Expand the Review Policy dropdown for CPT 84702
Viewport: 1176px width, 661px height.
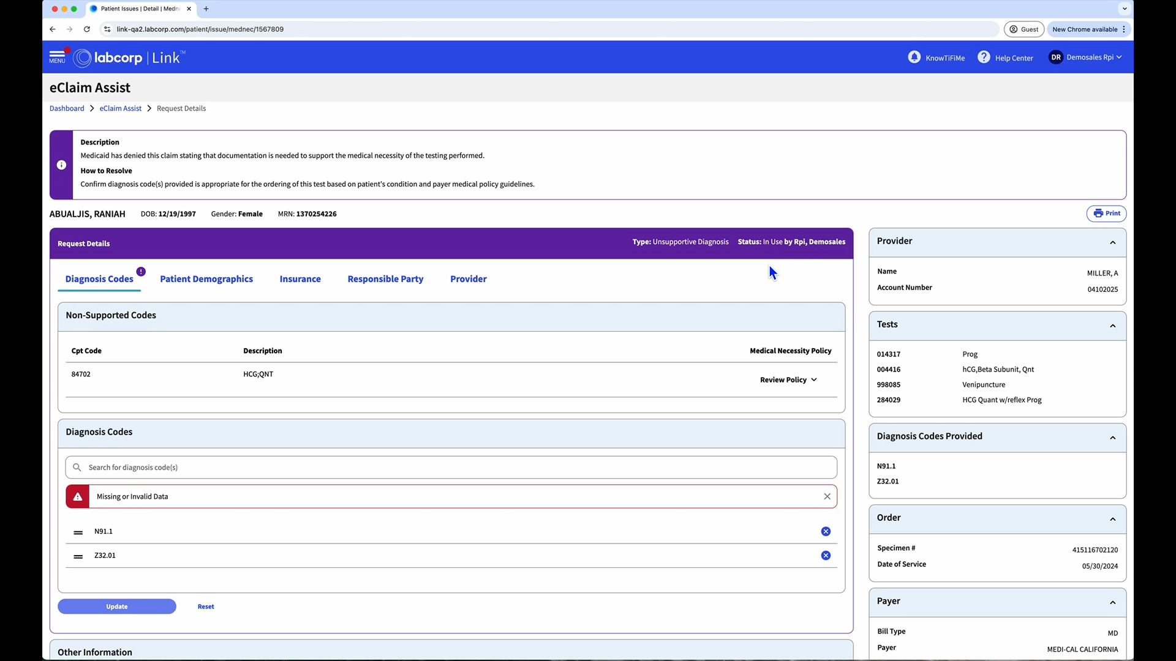coord(789,379)
